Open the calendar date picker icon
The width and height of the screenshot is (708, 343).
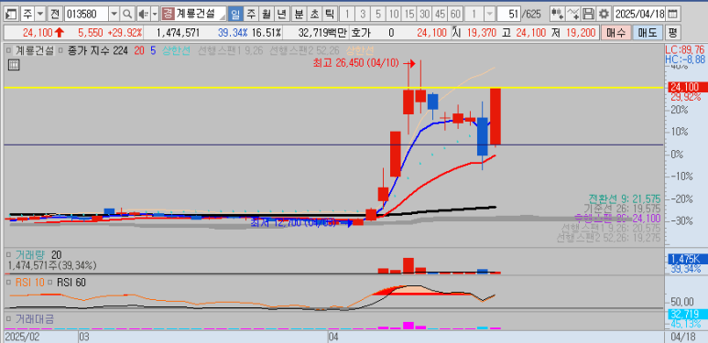coord(672,14)
